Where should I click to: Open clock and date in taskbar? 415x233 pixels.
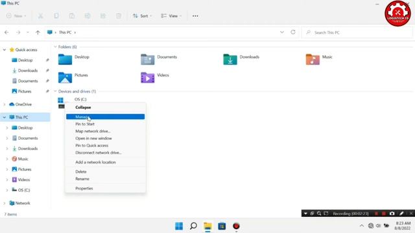403,226
